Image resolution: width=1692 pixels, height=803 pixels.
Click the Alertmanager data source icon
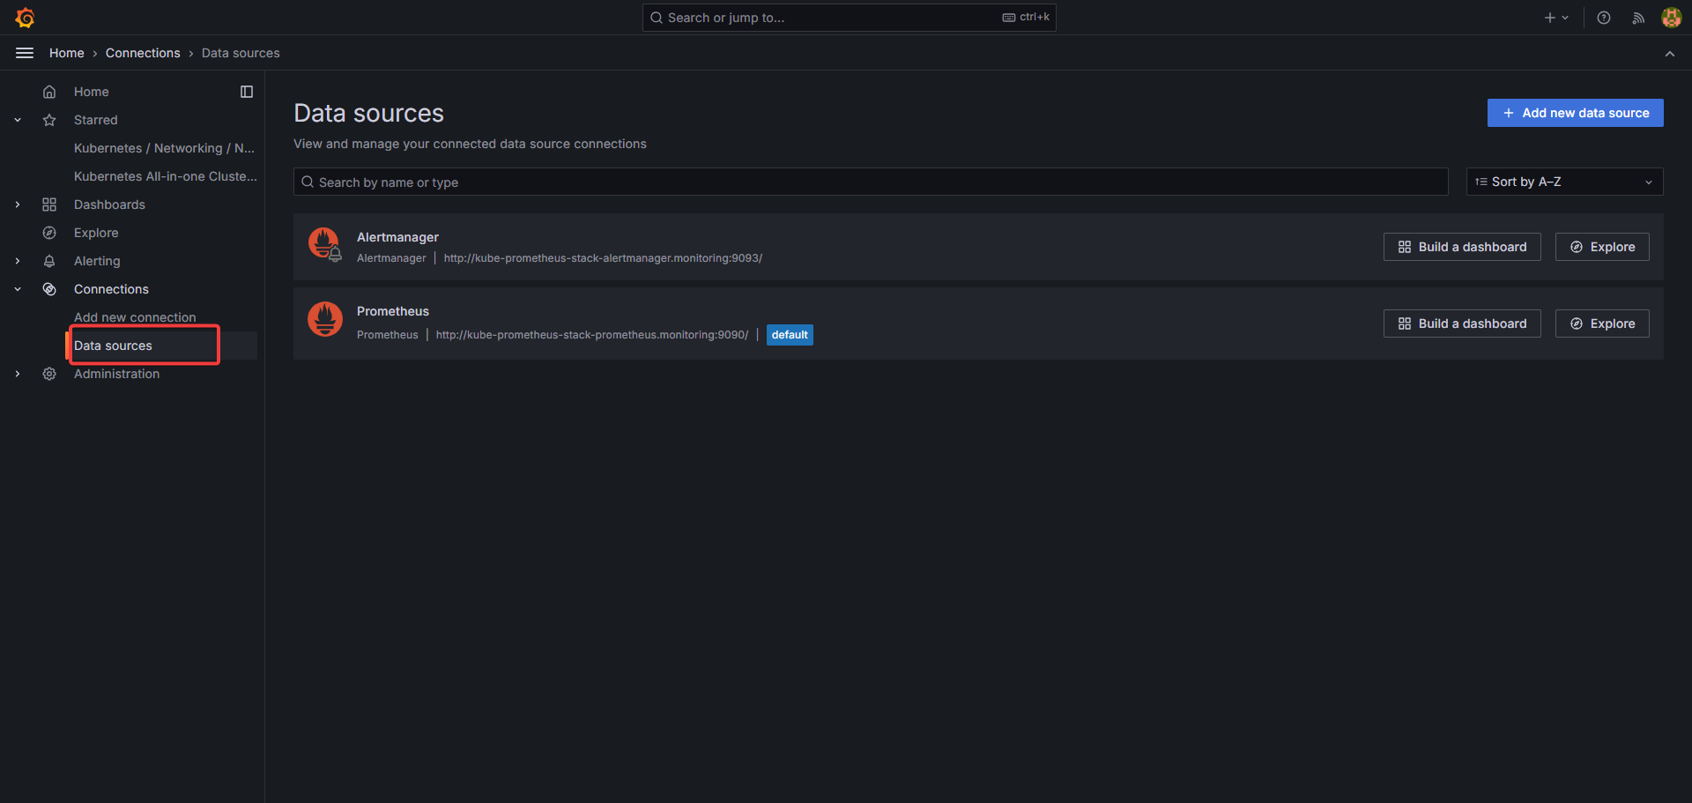pos(325,244)
